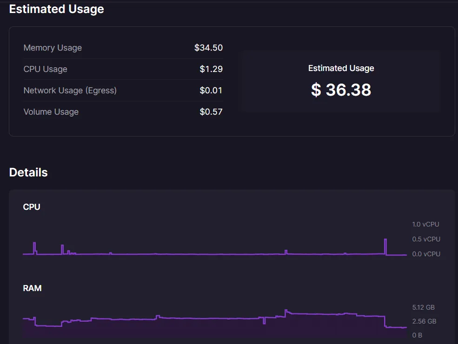Select the Memory Usage line item

(53, 47)
